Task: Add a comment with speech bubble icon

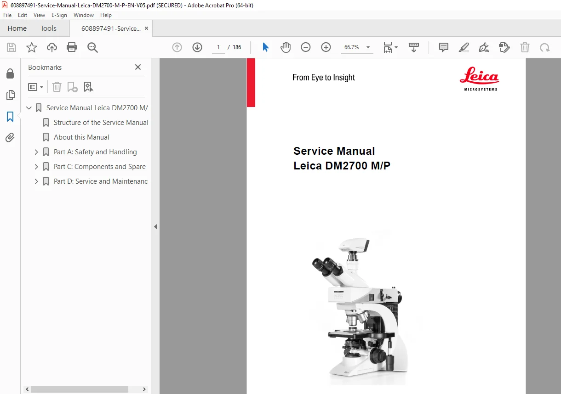Action: point(444,47)
